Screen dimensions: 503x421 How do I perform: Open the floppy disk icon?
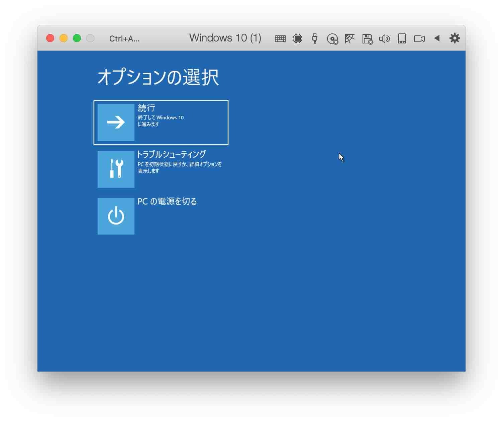(x=367, y=39)
